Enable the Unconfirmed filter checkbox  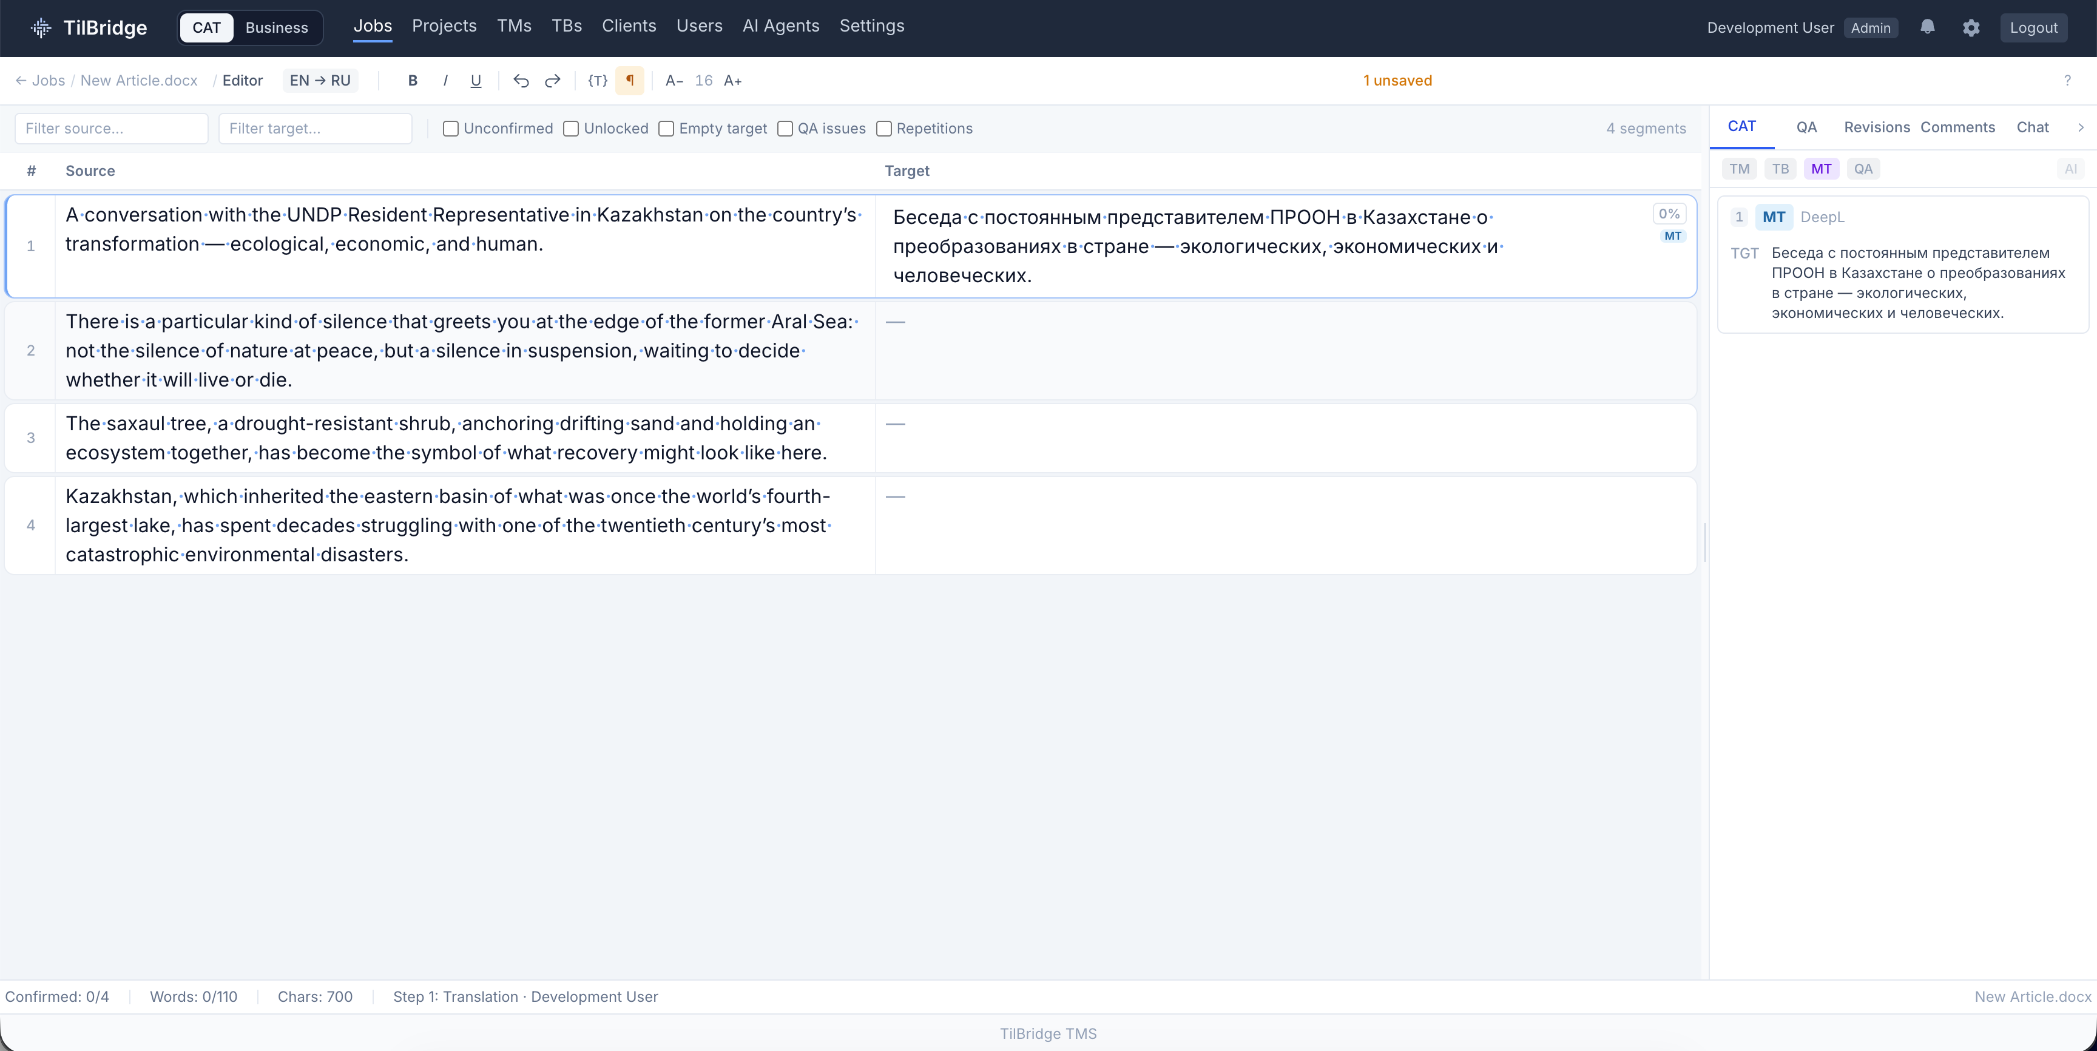[x=450, y=129]
